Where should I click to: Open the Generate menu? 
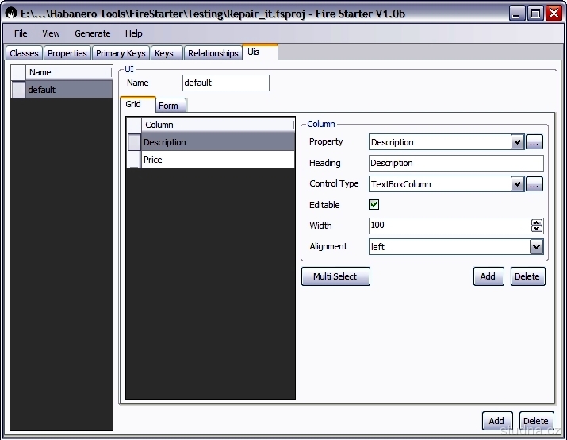93,33
